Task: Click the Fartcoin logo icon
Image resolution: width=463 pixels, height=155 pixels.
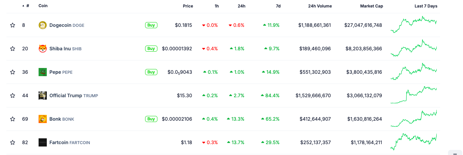Action: coord(43,142)
